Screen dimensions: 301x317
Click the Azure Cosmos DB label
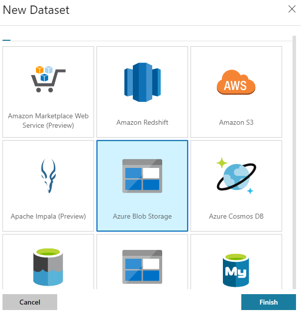(x=236, y=216)
